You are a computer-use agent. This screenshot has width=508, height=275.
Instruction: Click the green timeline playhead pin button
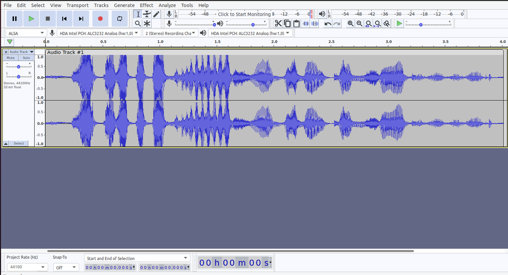point(10,42)
